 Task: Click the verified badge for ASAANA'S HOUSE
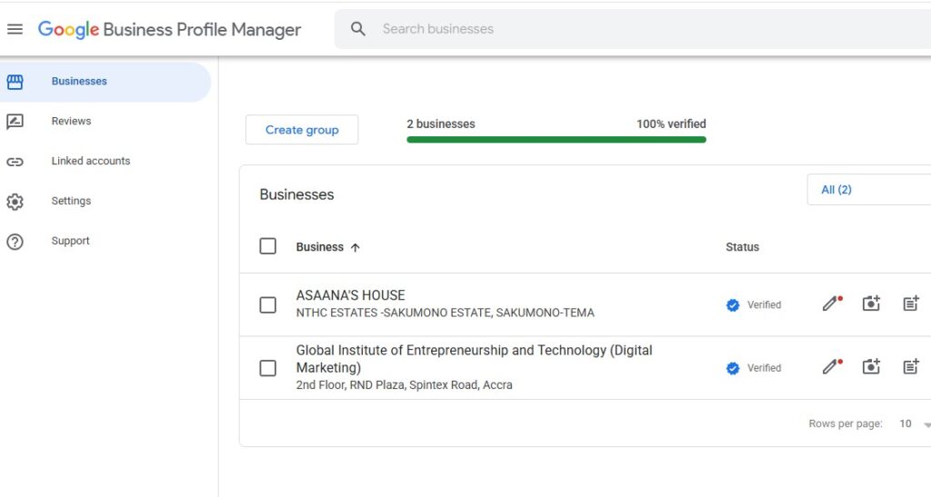click(733, 305)
